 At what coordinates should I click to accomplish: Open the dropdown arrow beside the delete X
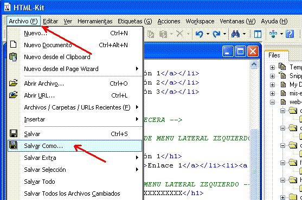[x=189, y=34]
